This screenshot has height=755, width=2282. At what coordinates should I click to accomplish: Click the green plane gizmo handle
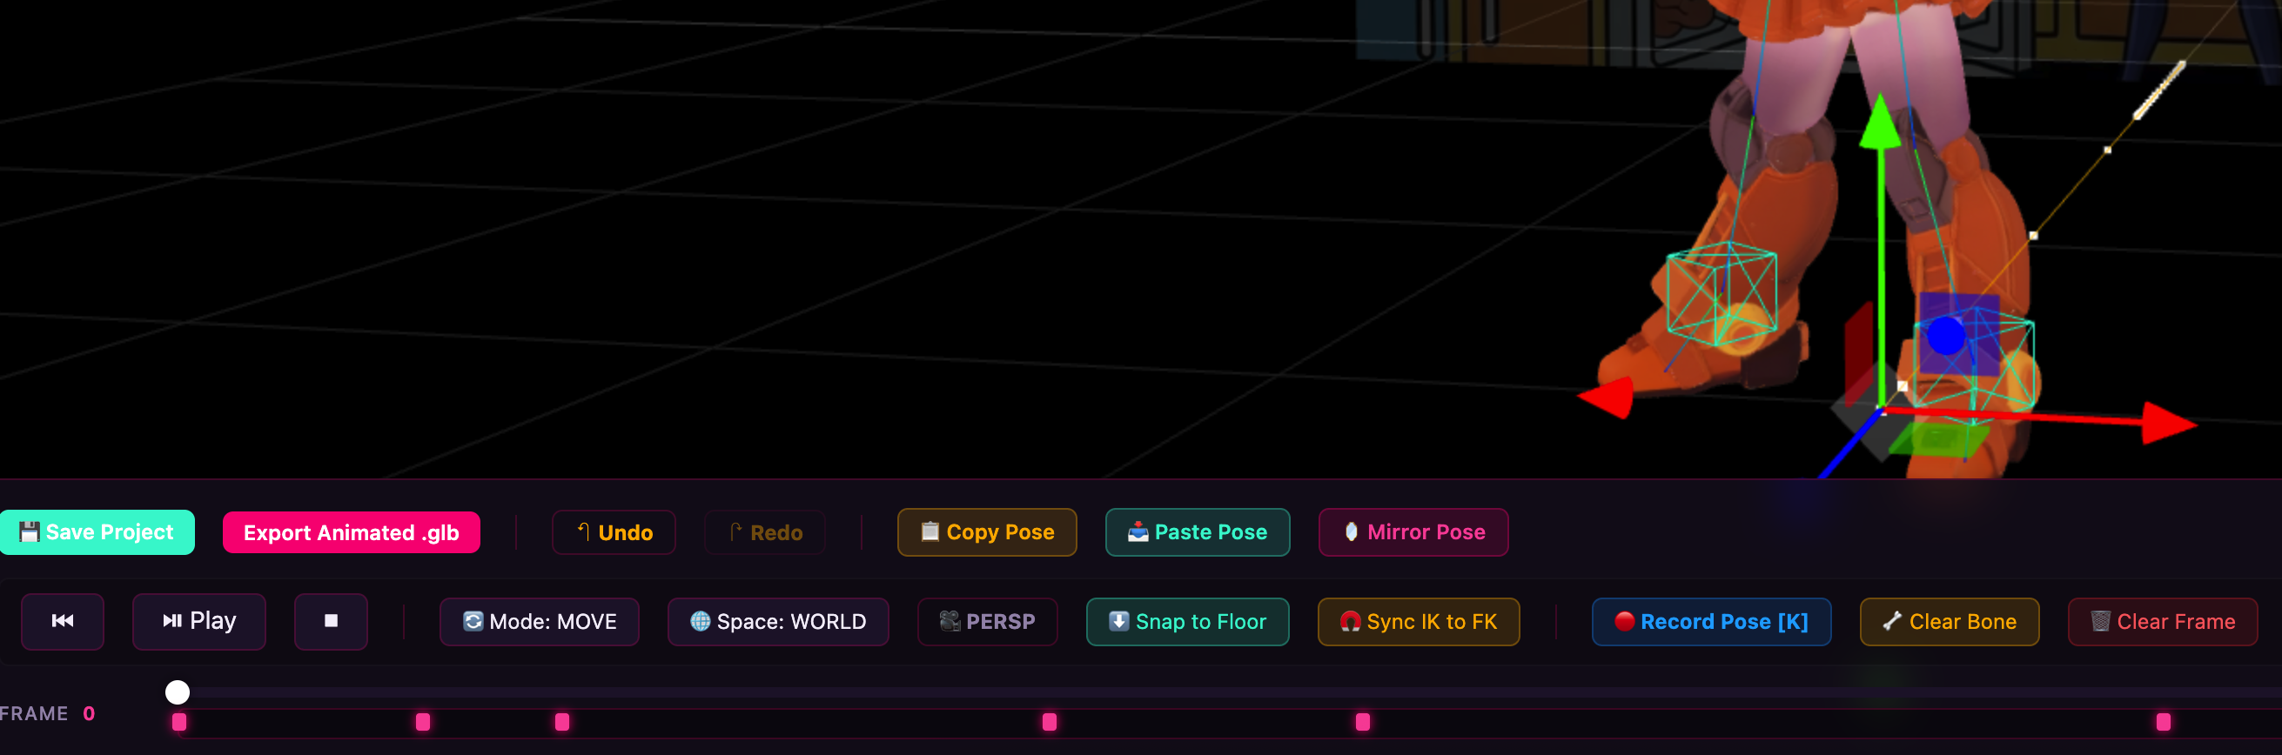pos(1940,439)
